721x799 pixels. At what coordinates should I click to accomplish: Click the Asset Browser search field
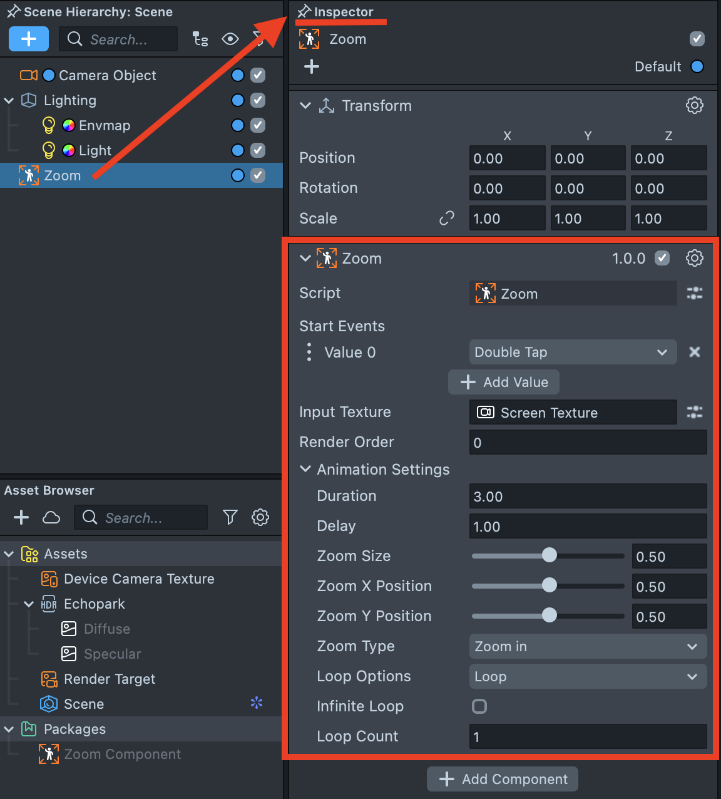[141, 517]
